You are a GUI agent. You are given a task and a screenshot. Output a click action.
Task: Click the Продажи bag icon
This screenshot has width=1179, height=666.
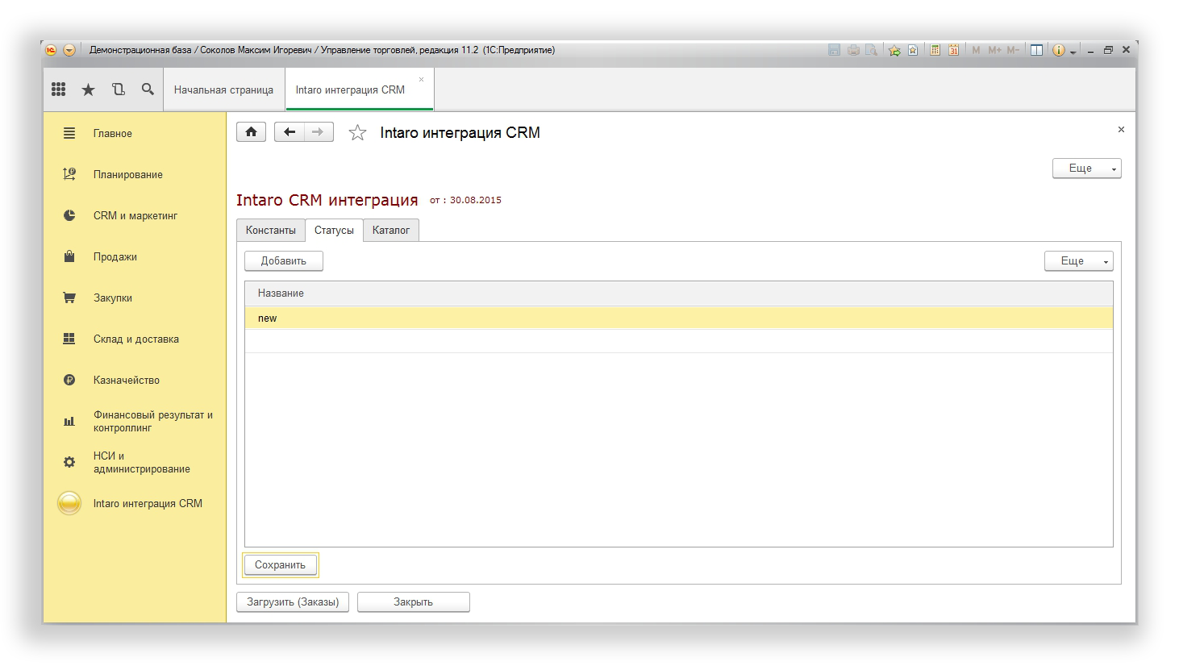pyautogui.click(x=69, y=256)
